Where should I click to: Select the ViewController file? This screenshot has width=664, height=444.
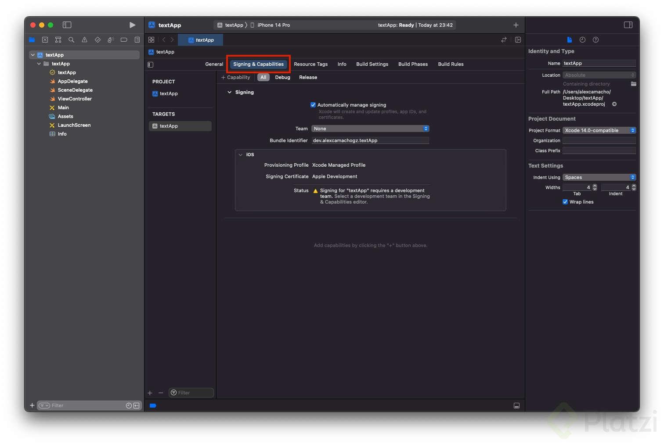(75, 99)
